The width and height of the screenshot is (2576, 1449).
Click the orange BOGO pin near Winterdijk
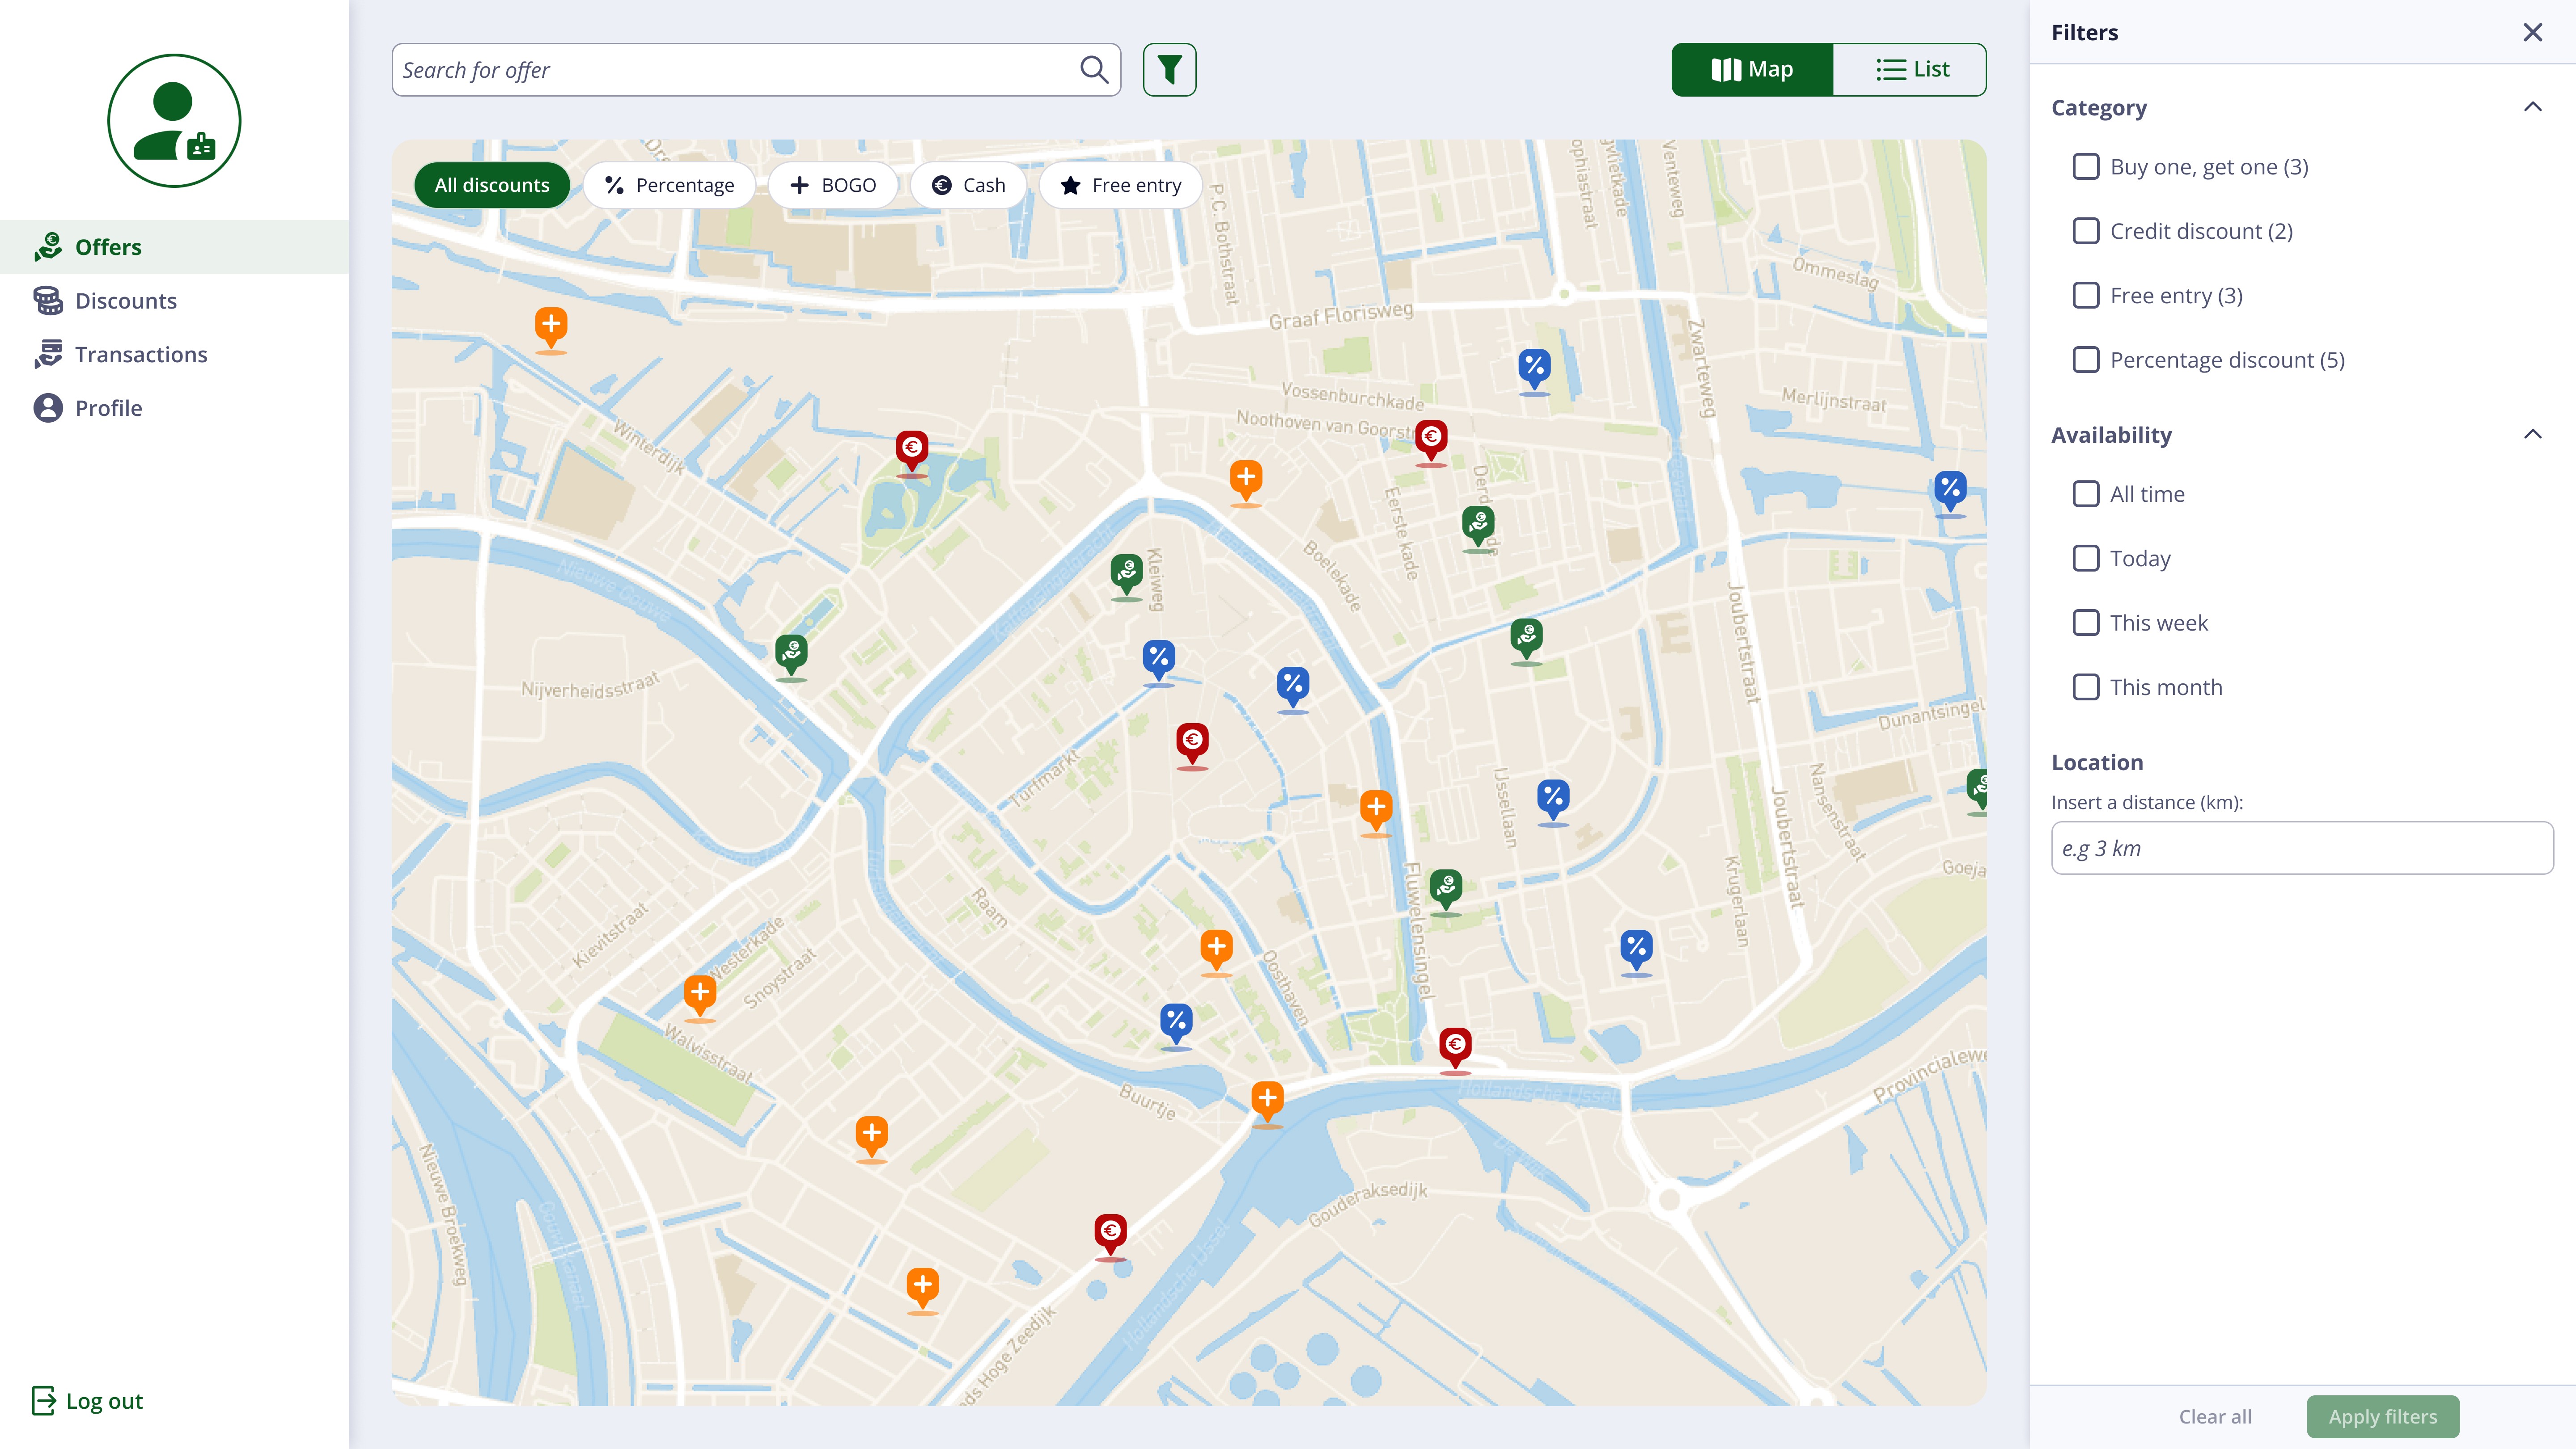[x=551, y=326]
